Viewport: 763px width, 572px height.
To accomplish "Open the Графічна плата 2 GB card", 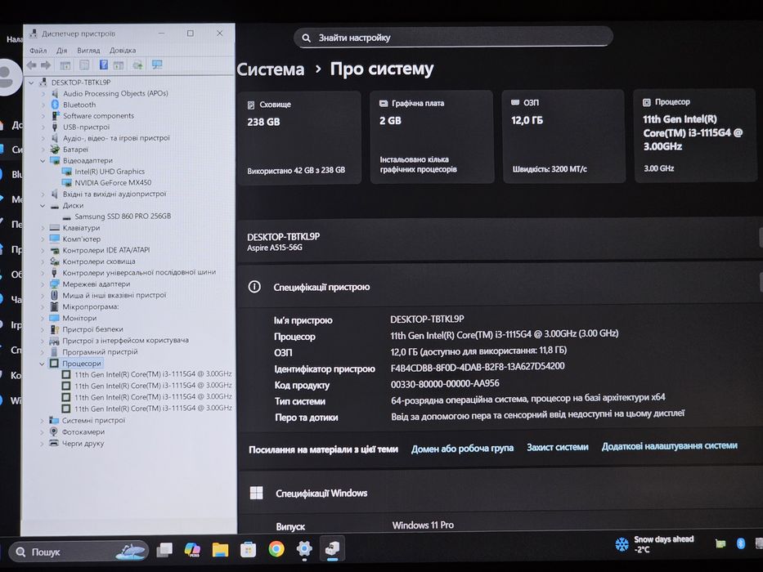I will point(432,136).
